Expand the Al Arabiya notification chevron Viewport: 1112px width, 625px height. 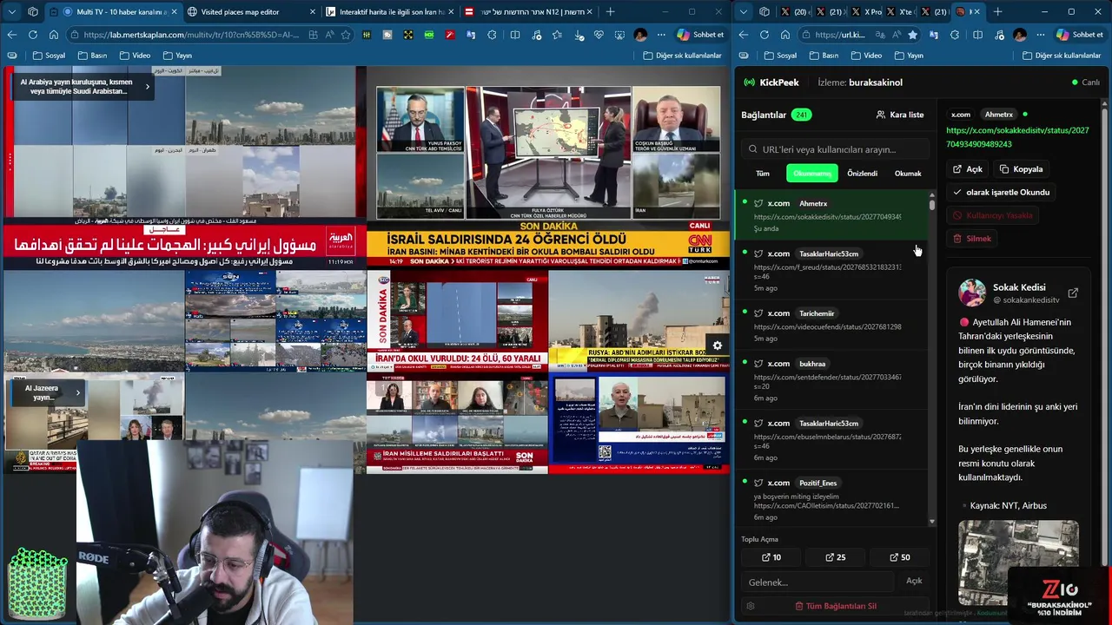(x=147, y=87)
